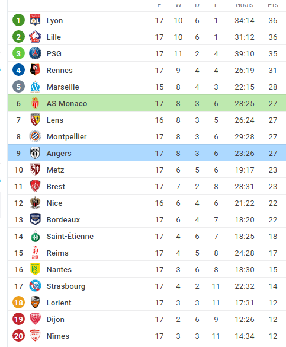Click the Lyon club crest icon

pyautogui.click(x=35, y=20)
